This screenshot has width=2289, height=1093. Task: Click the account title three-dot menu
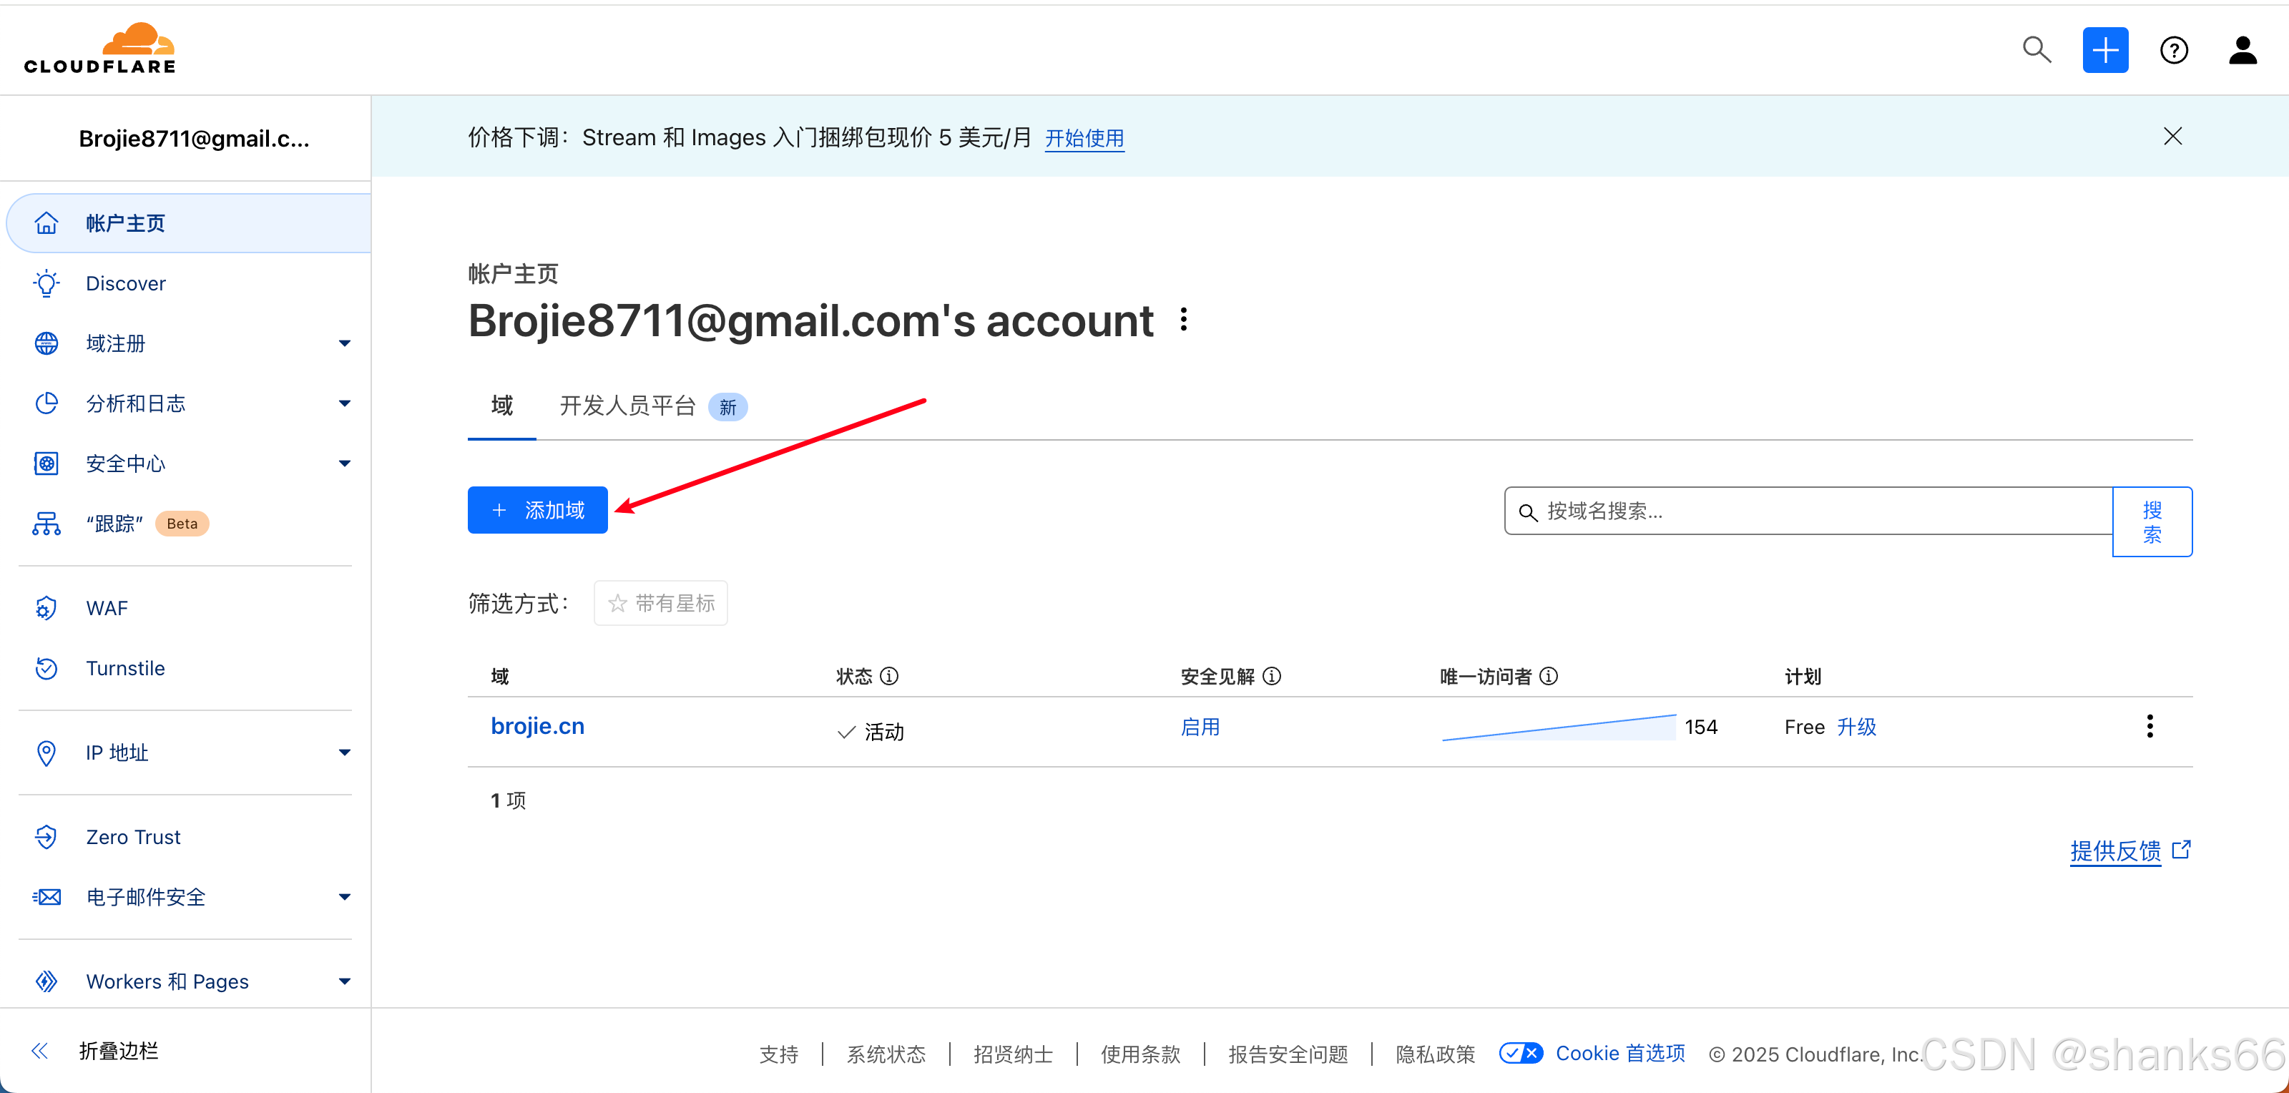1184,320
